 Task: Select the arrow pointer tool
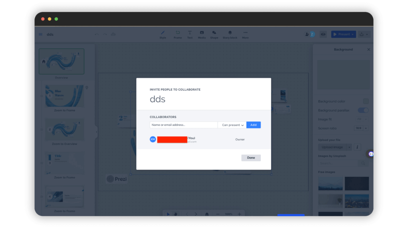click(168, 214)
